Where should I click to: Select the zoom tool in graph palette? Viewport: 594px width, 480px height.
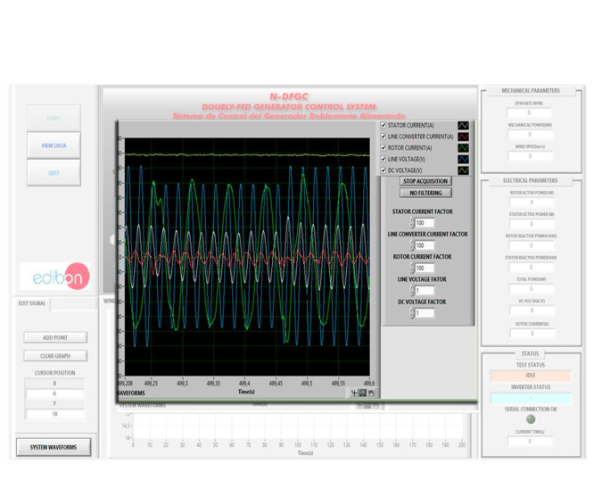[363, 393]
